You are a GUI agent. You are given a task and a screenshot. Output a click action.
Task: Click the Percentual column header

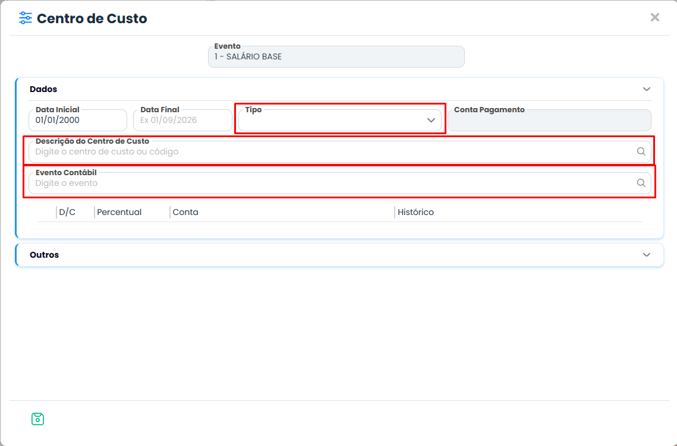(x=119, y=212)
